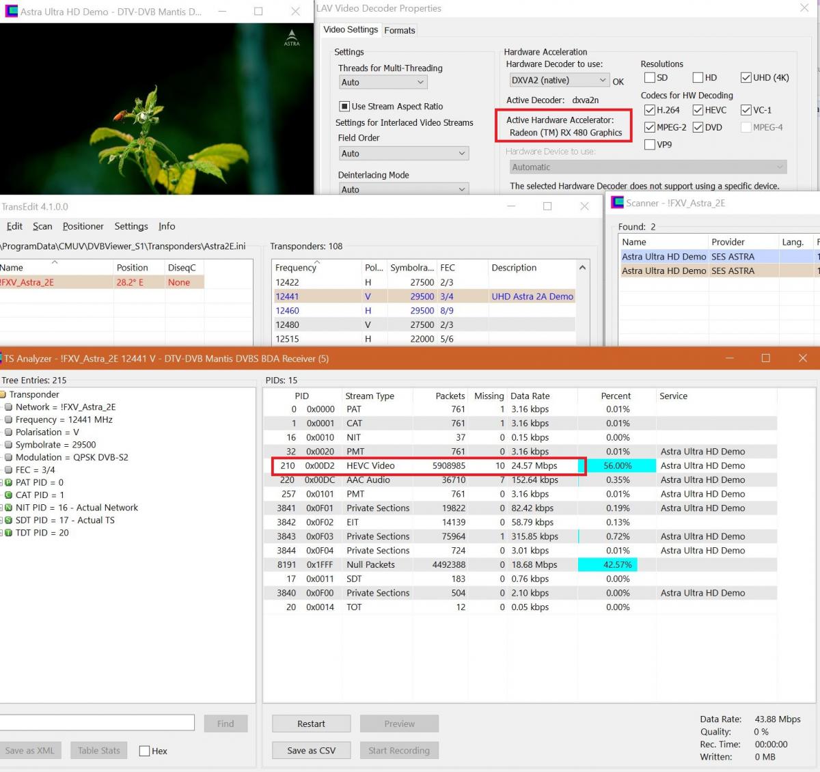Select the first Astra Ultra HD Demo scanner entry
This screenshot has width=820, height=772.
(717, 257)
